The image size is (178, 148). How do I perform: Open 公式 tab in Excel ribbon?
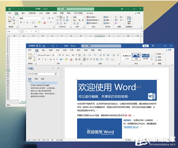41,13
